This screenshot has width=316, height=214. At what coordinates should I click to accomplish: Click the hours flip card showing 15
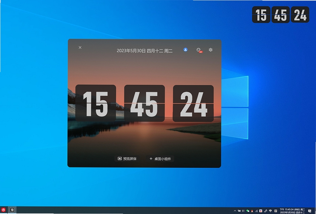[x=96, y=103]
